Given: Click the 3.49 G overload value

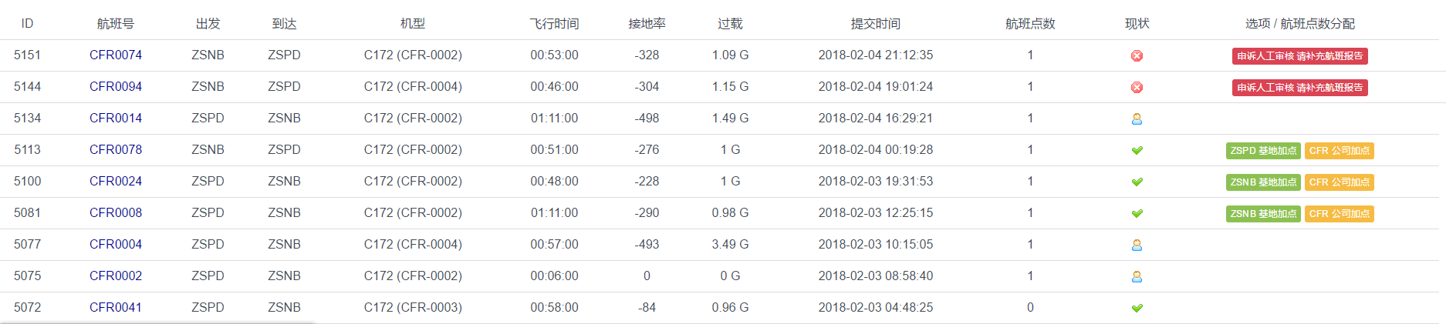Looking at the screenshot, I should (x=730, y=244).
